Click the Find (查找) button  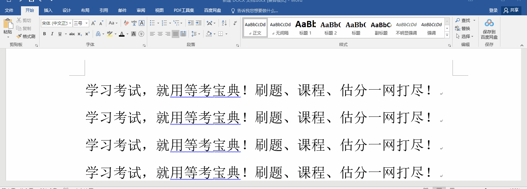(463, 21)
